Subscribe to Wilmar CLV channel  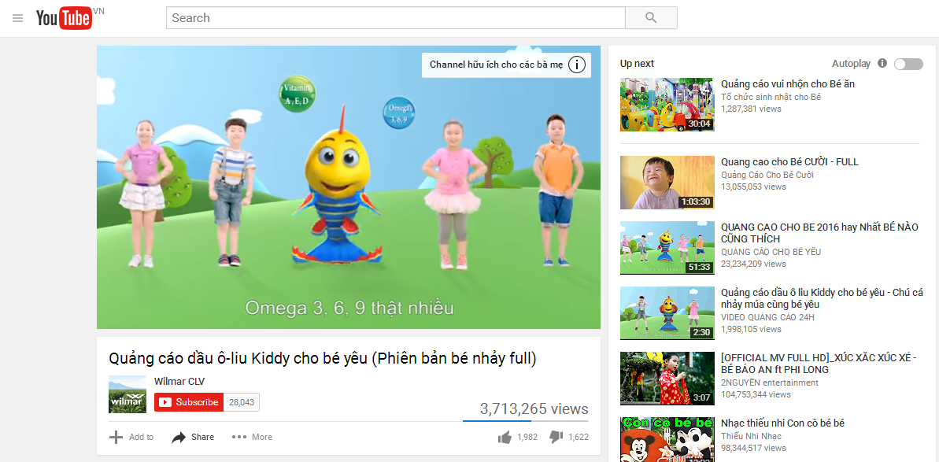coord(189,402)
